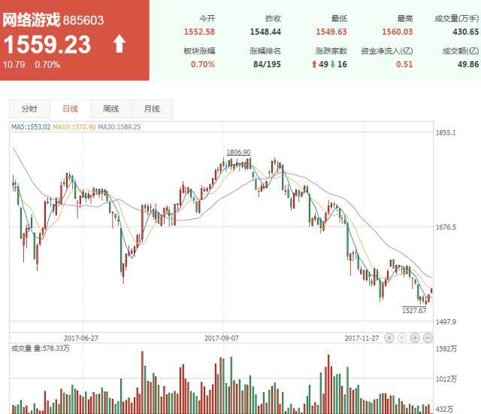Viewport: 481px width, 414px height.
Task: Click the MA5 indicator label
Action: [31, 127]
